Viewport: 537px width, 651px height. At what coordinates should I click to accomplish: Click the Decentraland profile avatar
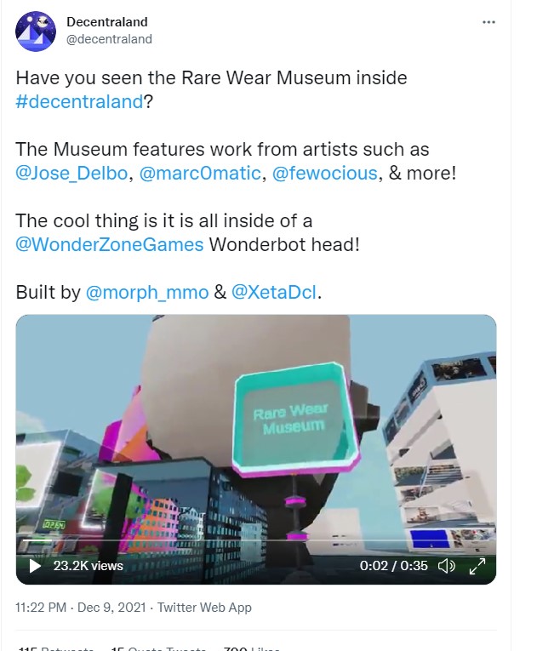click(35, 31)
